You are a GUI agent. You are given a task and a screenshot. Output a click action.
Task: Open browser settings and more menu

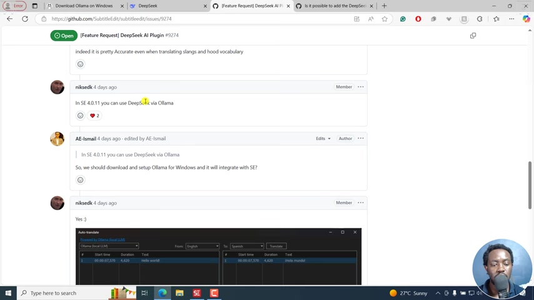click(511, 19)
